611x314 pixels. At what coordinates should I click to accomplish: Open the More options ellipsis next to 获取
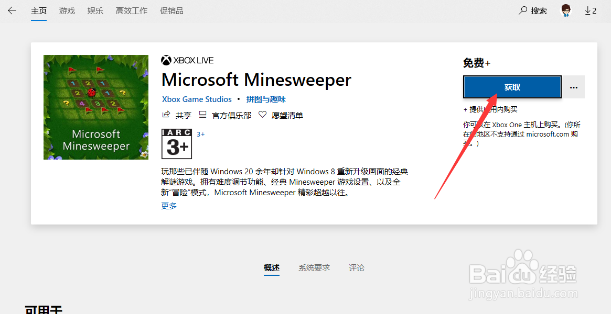point(573,87)
